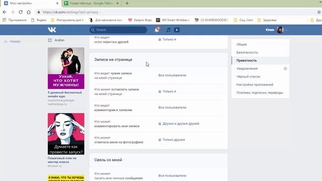Image resolution: width=322 pixels, height=181 pixels.
Task: Open the Для написания пост bookmark
Action: [106, 20]
